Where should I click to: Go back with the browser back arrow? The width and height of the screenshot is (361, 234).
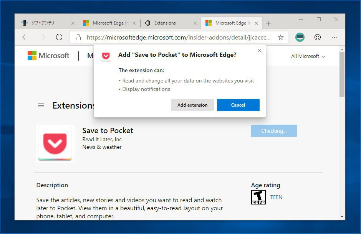tap(25, 37)
